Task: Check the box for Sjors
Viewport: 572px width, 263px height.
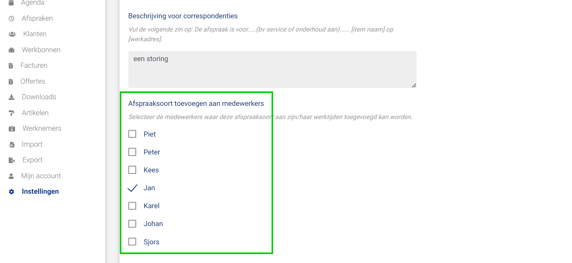Action: click(x=132, y=242)
